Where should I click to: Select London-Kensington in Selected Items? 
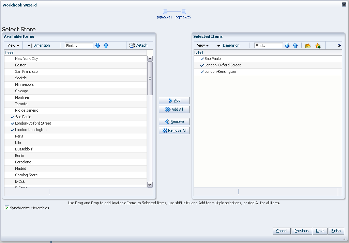click(268, 71)
